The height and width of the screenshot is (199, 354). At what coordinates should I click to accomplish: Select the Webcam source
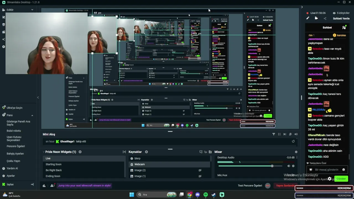169,164
